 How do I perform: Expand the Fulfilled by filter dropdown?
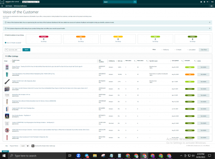coord(165,50)
